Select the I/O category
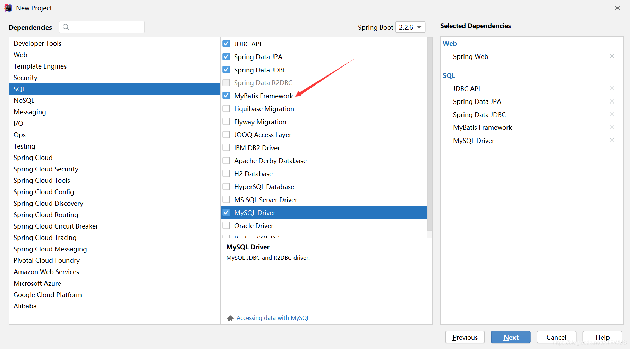This screenshot has height=349, width=630. [x=114, y=123]
